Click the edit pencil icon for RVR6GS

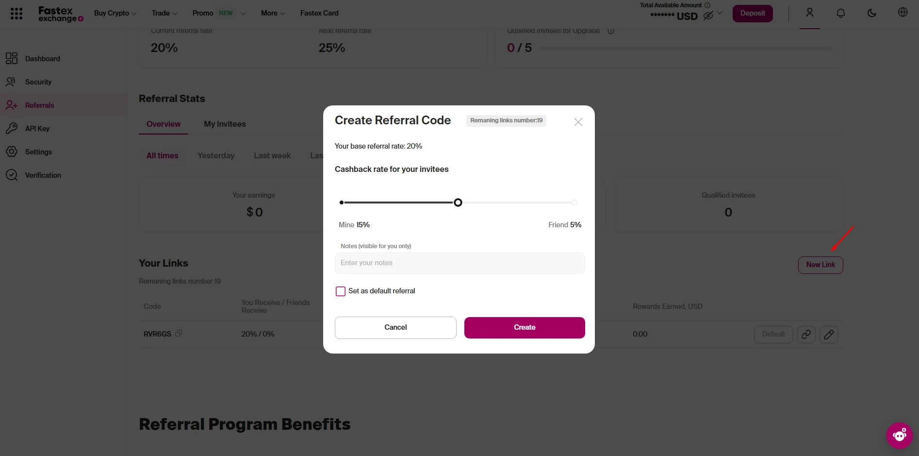click(x=829, y=335)
